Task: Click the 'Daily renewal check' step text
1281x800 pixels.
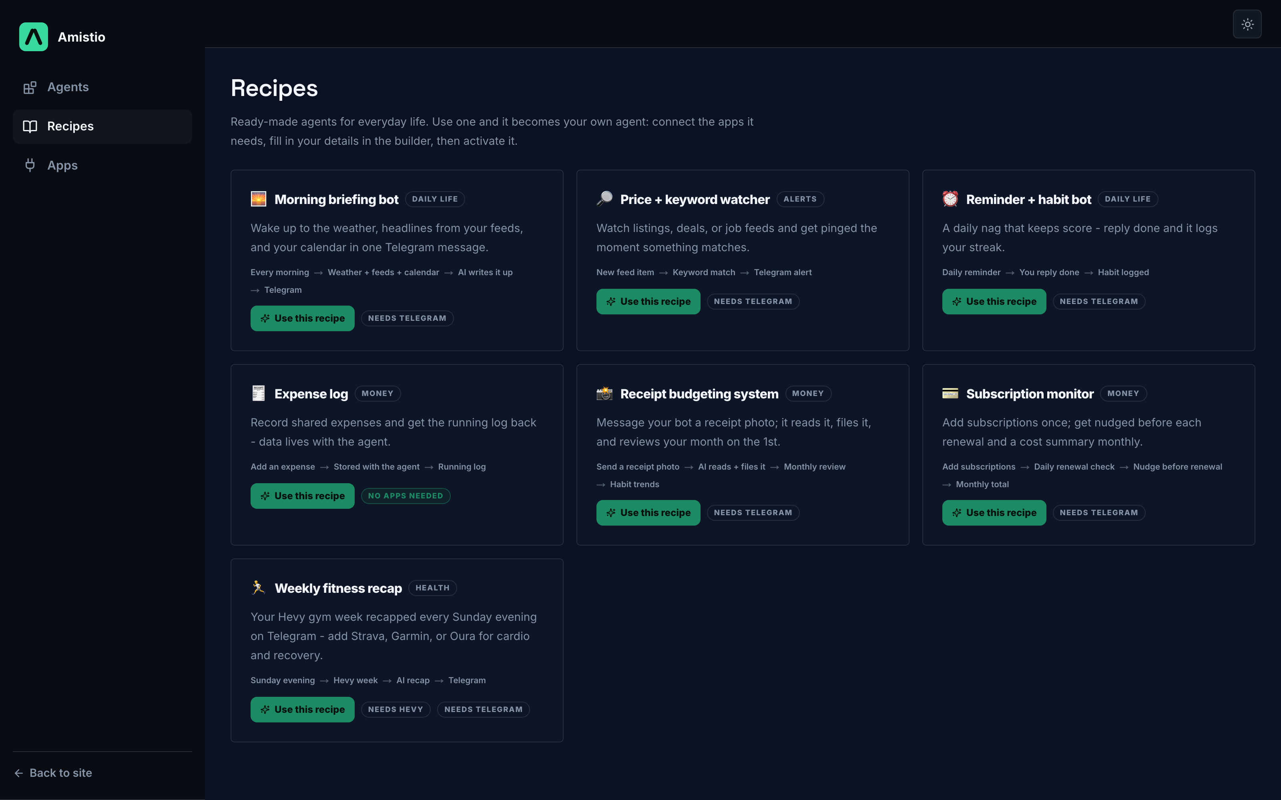Action: coord(1074,467)
